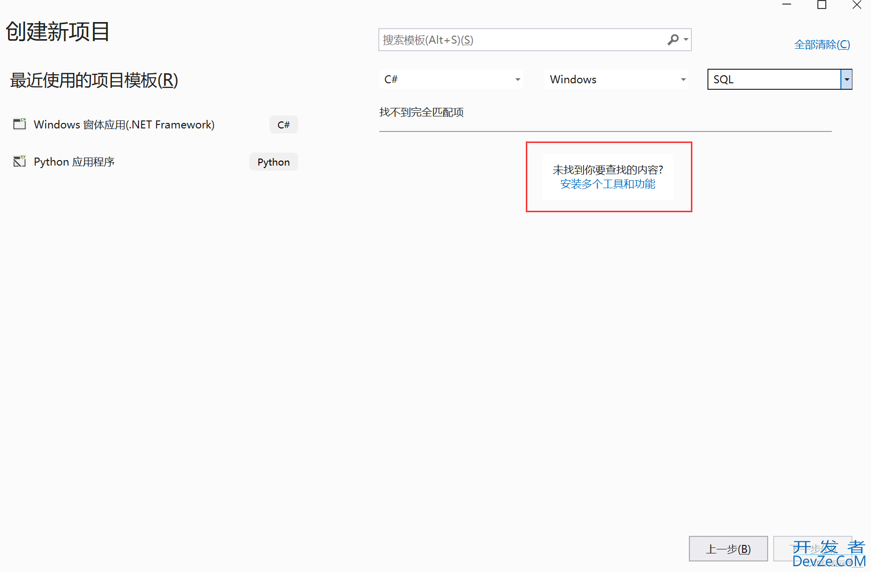The width and height of the screenshot is (871, 572).
Task: Select the Python 应用程序 recent template
Action: point(155,162)
